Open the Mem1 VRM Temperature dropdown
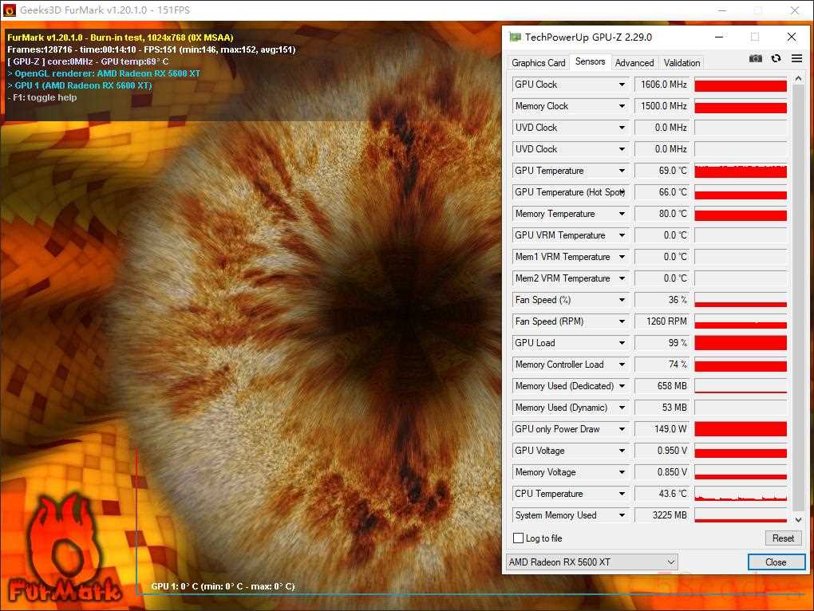This screenshot has width=814, height=611. click(622, 257)
